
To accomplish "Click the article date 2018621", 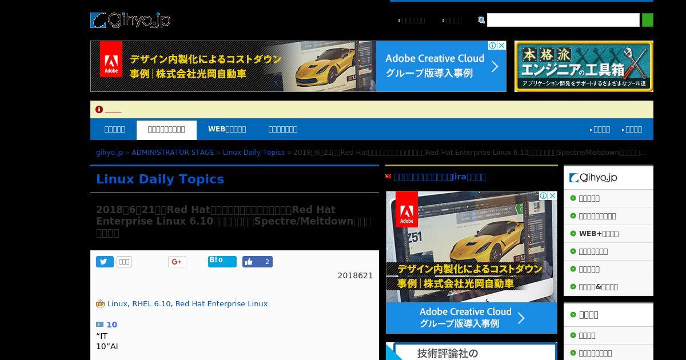I will 355,275.
